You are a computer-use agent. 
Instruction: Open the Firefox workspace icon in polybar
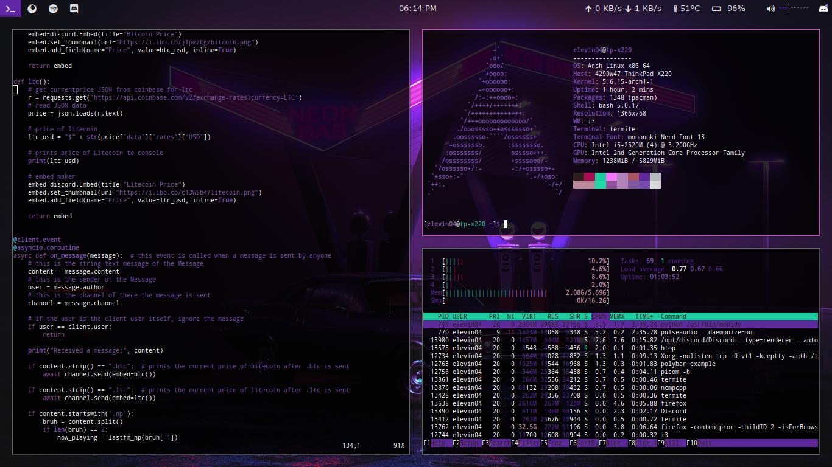tap(32, 9)
